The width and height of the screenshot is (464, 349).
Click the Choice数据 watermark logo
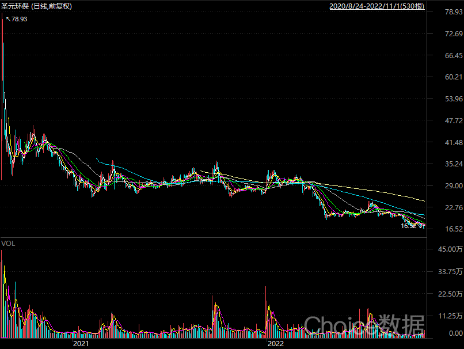pyautogui.click(x=364, y=325)
